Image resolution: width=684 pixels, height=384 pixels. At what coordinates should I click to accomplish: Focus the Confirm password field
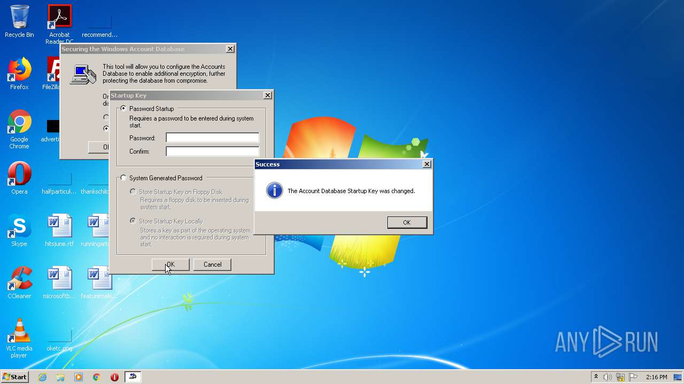click(212, 151)
